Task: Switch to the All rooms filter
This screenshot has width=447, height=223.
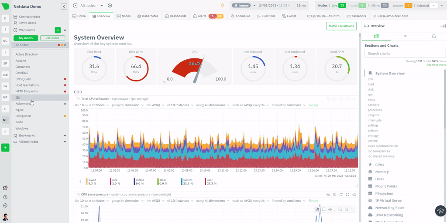Action: (52, 38)
